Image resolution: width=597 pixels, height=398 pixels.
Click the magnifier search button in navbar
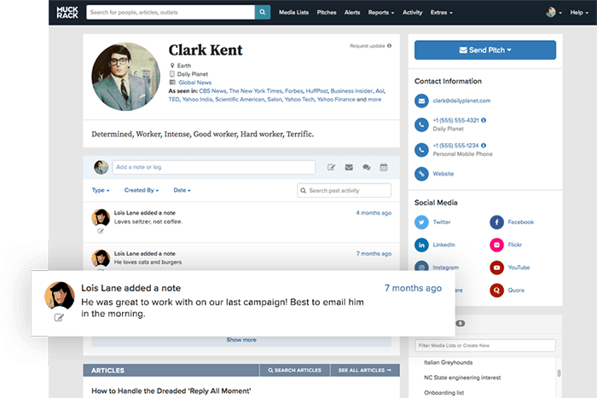click(263, 12)
